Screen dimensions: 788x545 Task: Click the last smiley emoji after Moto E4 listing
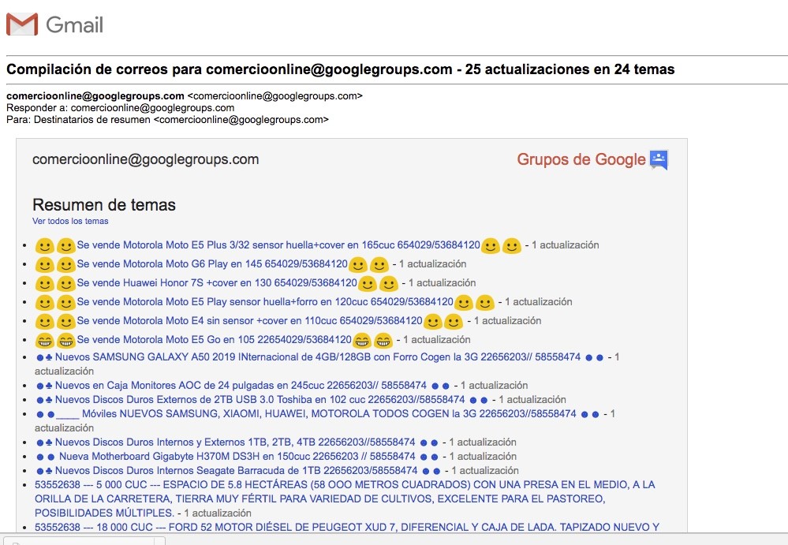[454, 322]
